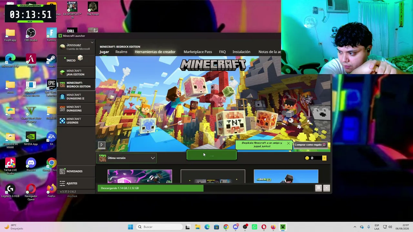Select the Fortnite desktop icon
Image resolution: width=413 pixels, height=232 pixels.
pyautogui.click(x=51, y=35)
